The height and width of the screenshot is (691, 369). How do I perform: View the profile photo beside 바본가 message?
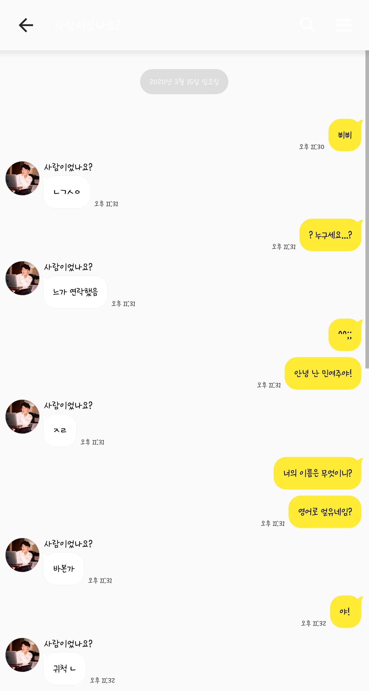(23, 555)
